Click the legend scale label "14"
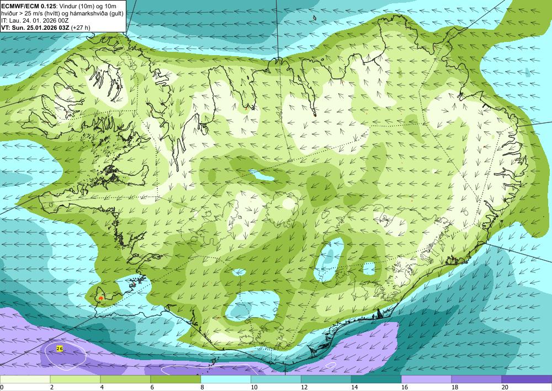The image size is (552, 391). [354, 387]
